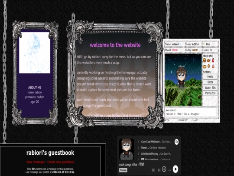This screenshot has width=234, height=176.
Task: Open Create new guestbook link
Action: 61,162
